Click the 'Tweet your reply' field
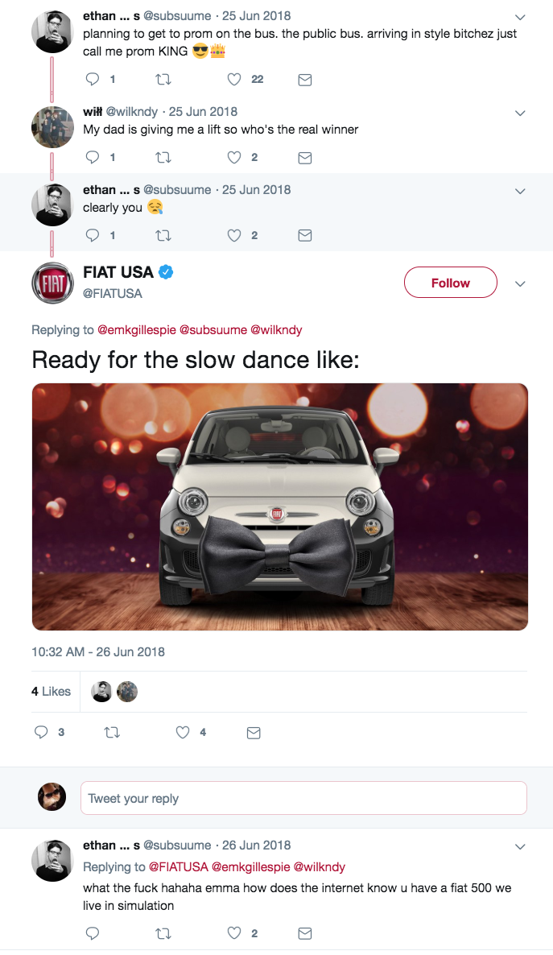The height and width of the screenshot is (955, 553). click(303, 798)
